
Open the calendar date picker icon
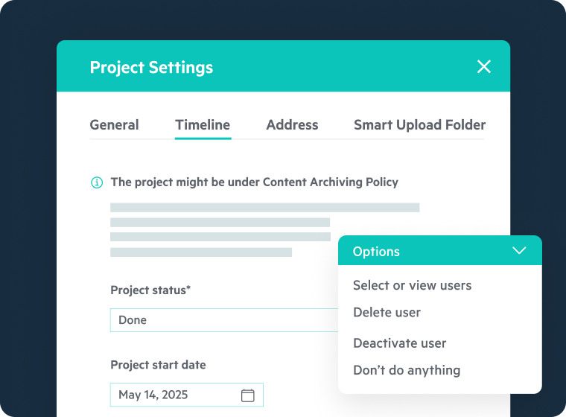[x=248, y=395]
